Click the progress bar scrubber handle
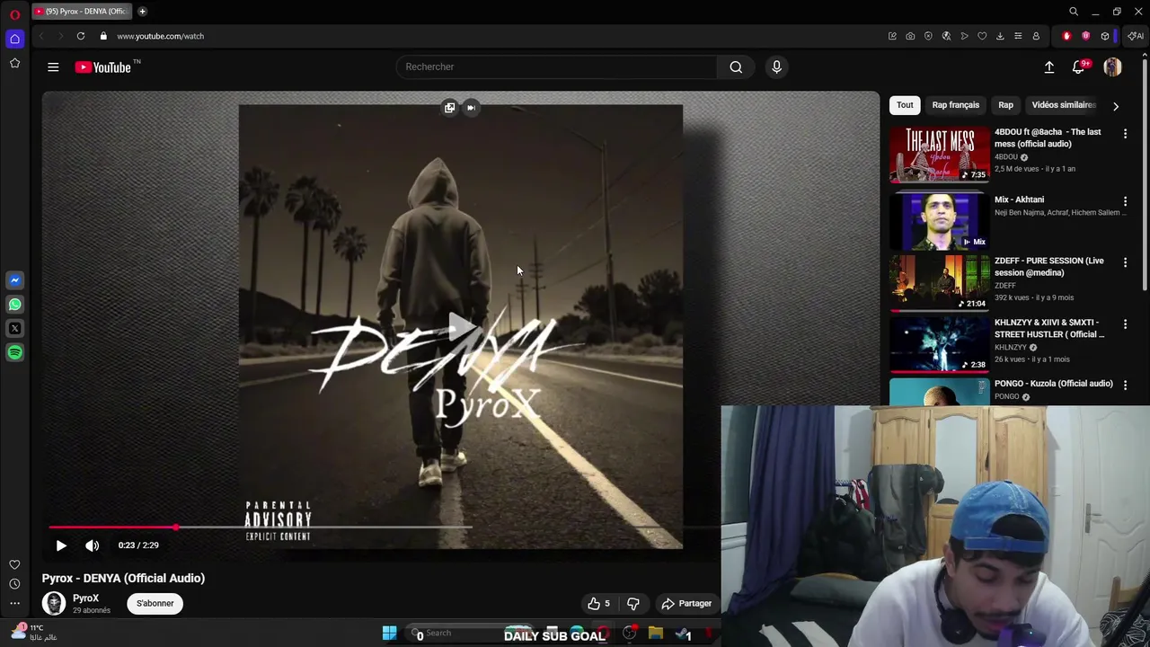The height and width of the screenshot is (647, 1150). [176, 527]
